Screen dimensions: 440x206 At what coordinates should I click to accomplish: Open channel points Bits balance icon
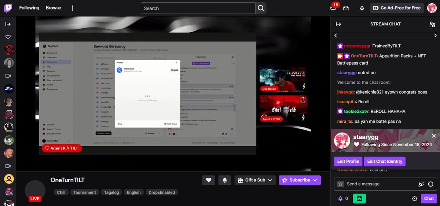343,198
